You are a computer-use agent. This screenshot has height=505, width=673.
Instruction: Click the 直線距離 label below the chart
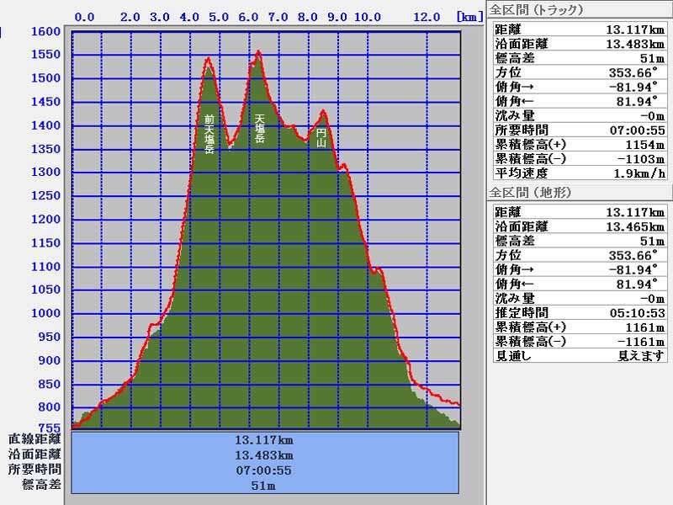[34, 439]
